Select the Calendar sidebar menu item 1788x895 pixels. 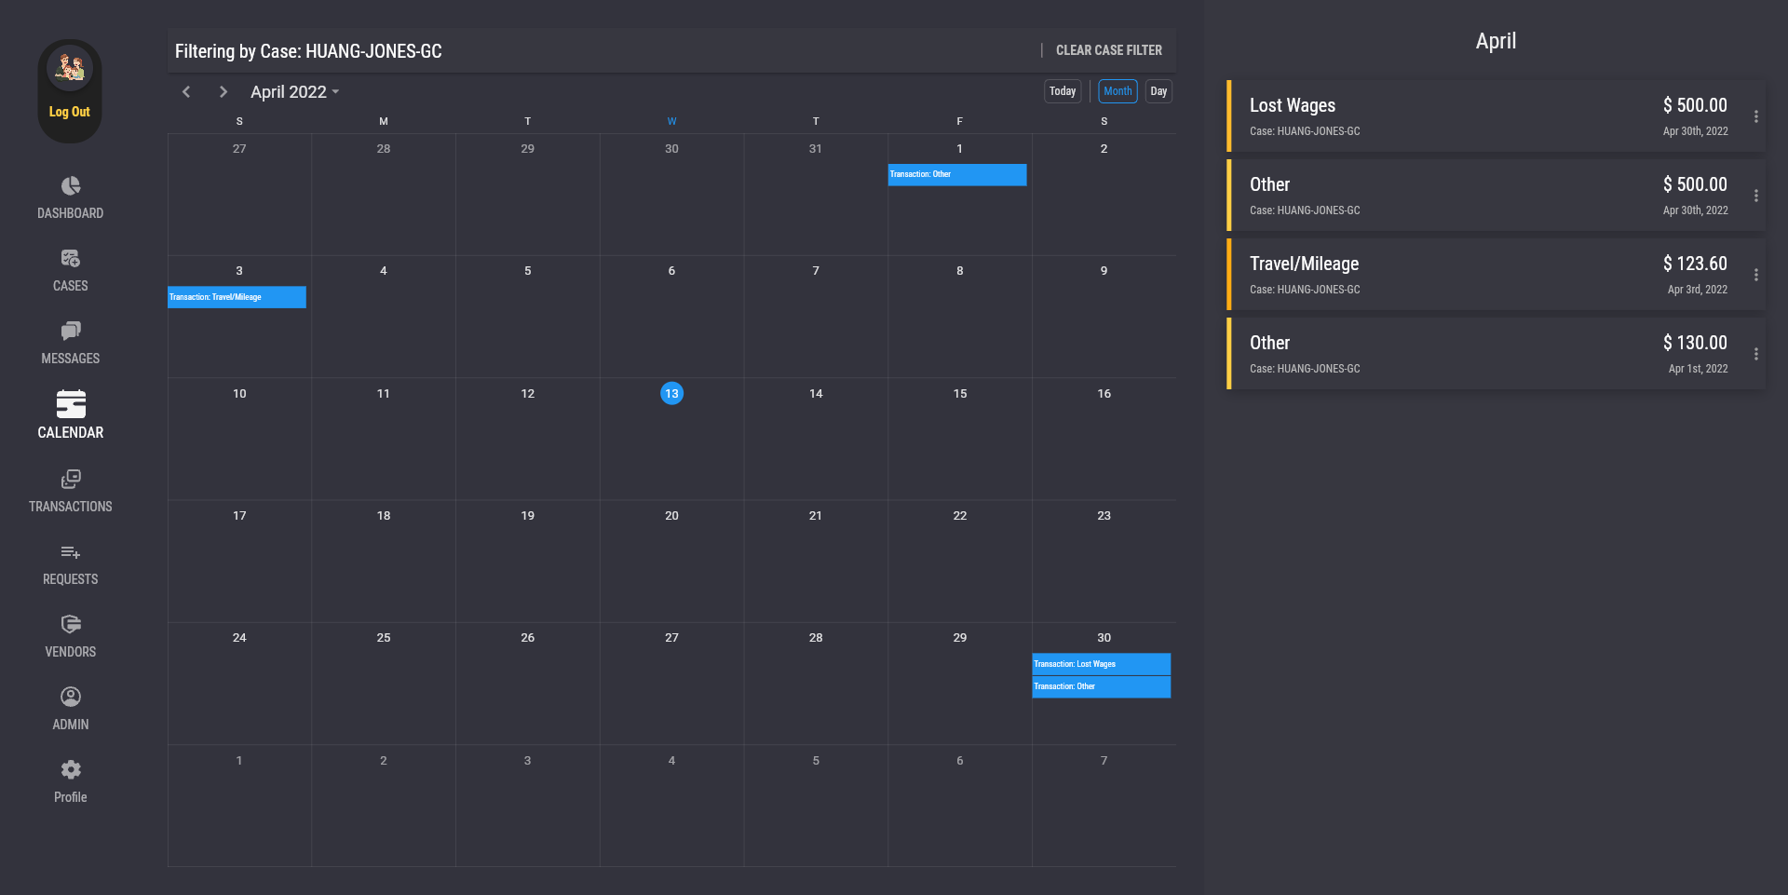click(71, 414)
